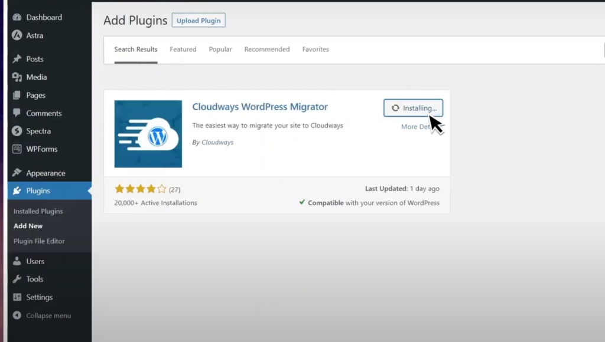Click the Pages icon in sidebar
Viewport: 605px width, 342px height.
[17, 95]
